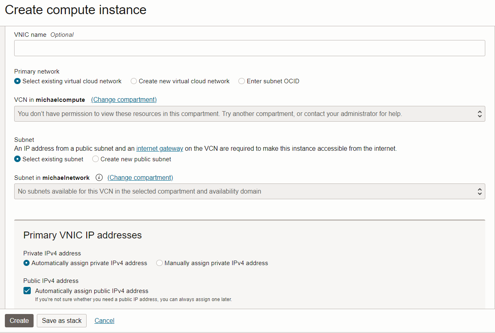
Task: Select the Enter subnet OCID option
Action: point(242,81)
